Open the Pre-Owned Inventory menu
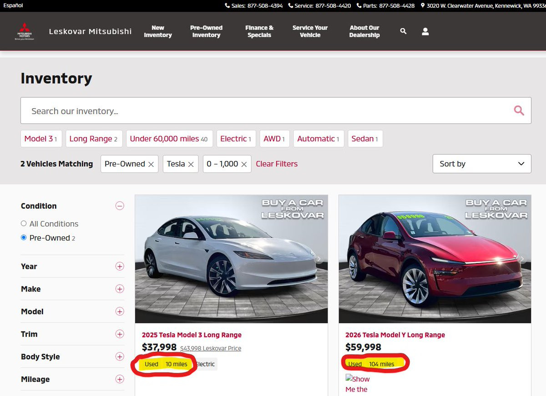The image size is (546, 396). point(206,31)
